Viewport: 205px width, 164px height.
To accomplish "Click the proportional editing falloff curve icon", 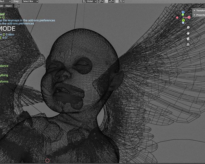I will coord(121,1).
